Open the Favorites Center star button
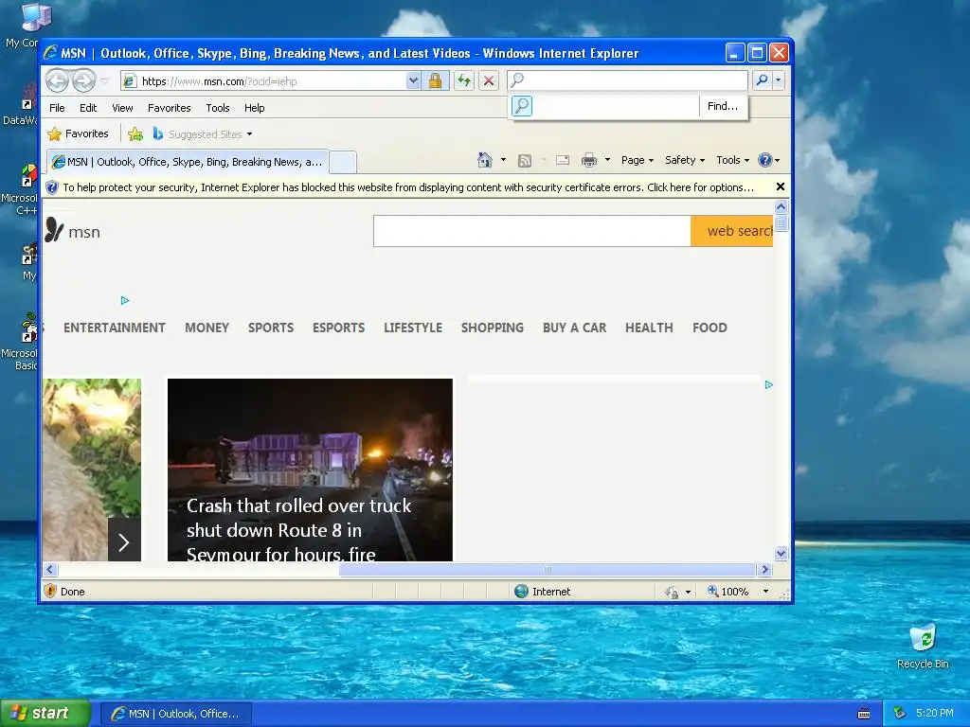 pos(79,133)
